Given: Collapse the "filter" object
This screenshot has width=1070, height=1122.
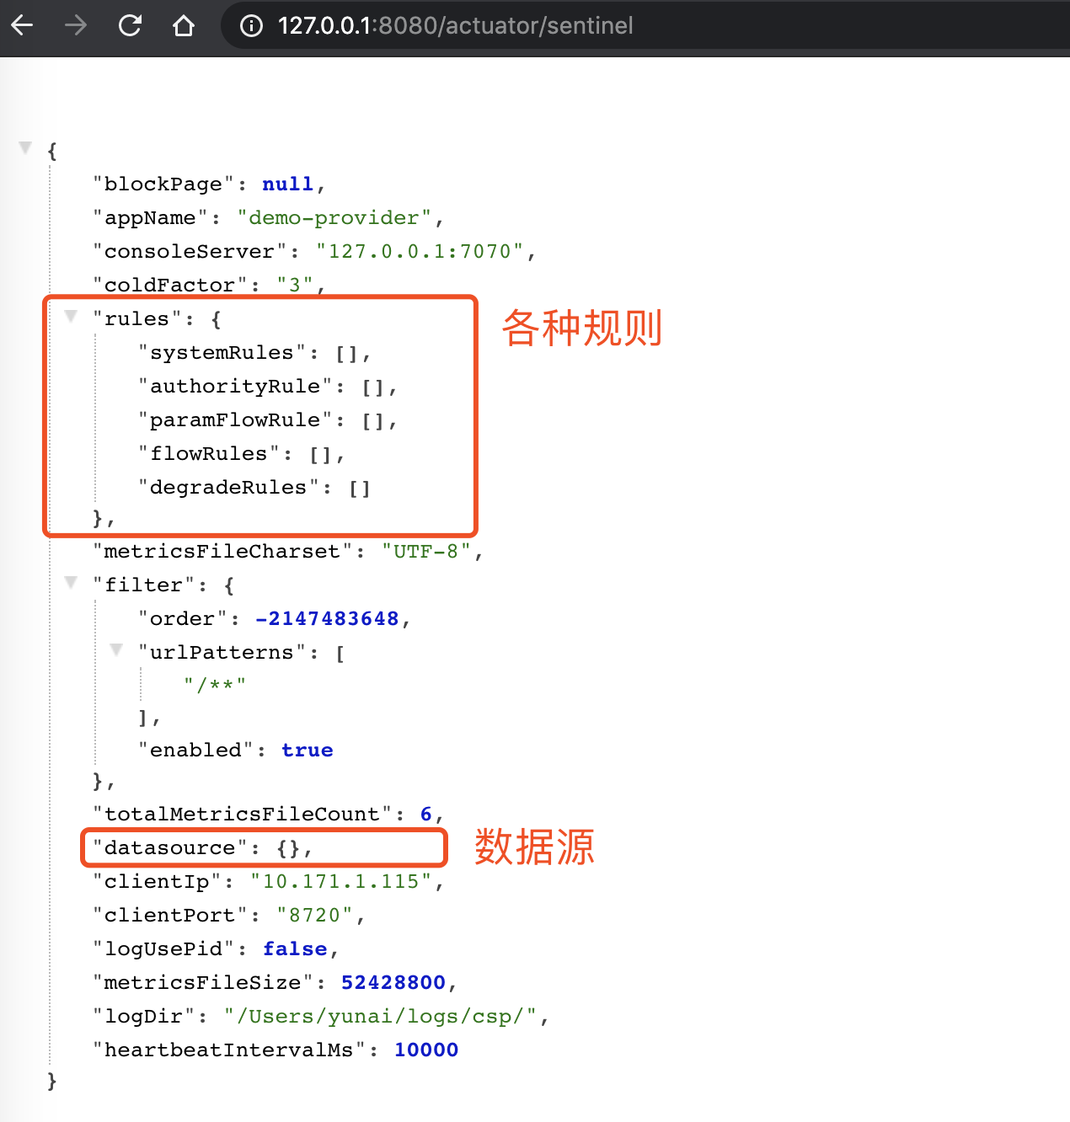Looking at the screenshot, I should [x=70, y=581].
